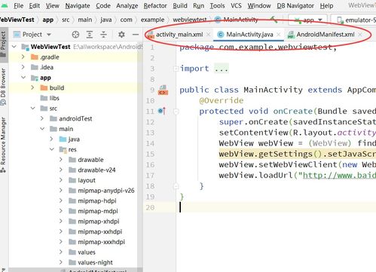Viewport: 376px width, 272px height.
Task: Collapse the src folder
Action: 33,108
